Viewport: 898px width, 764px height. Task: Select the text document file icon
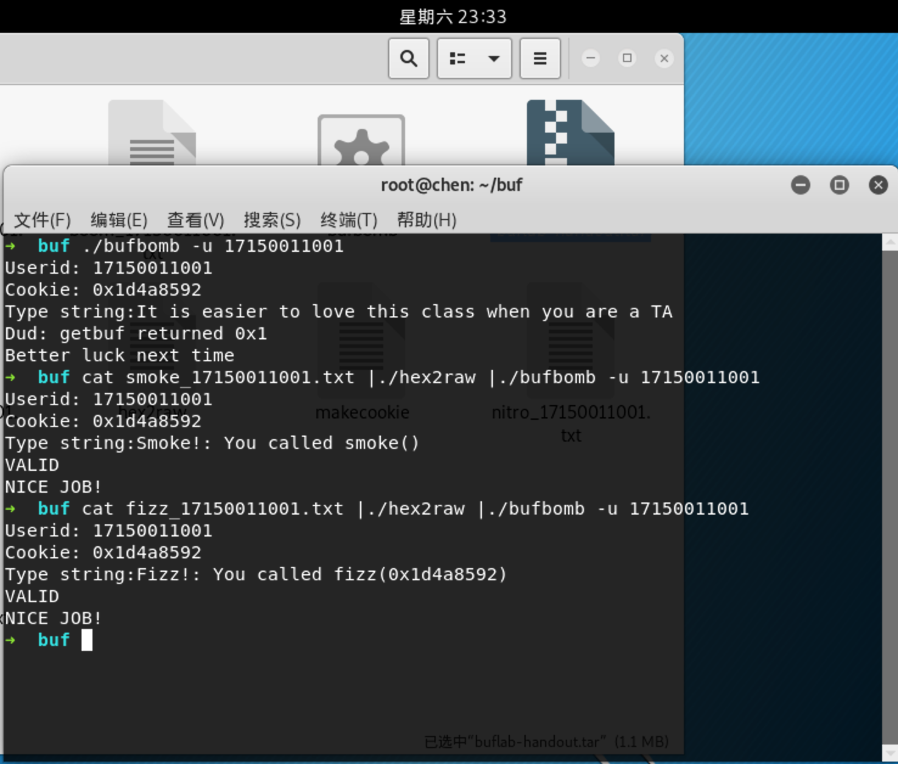pos(152,133)
